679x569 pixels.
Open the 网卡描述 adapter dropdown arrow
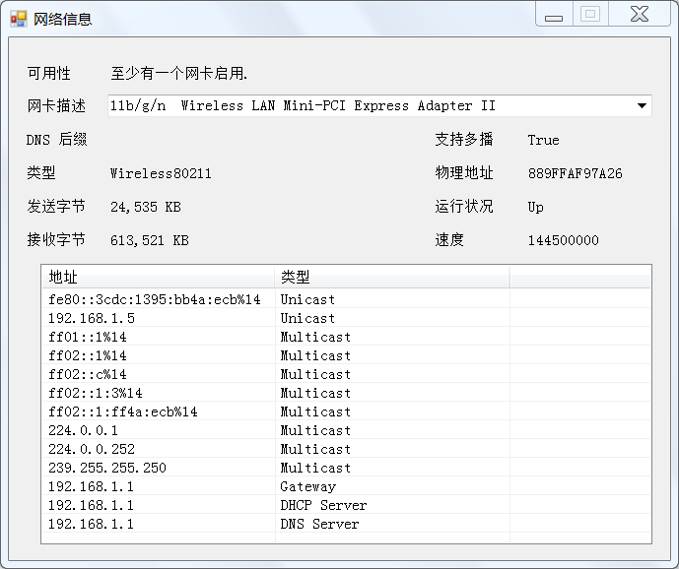(642, 105)
